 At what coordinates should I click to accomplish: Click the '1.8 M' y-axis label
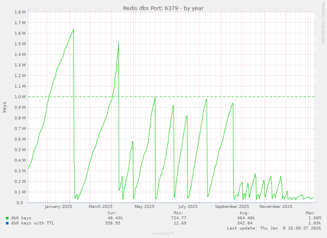coord(20,12)
